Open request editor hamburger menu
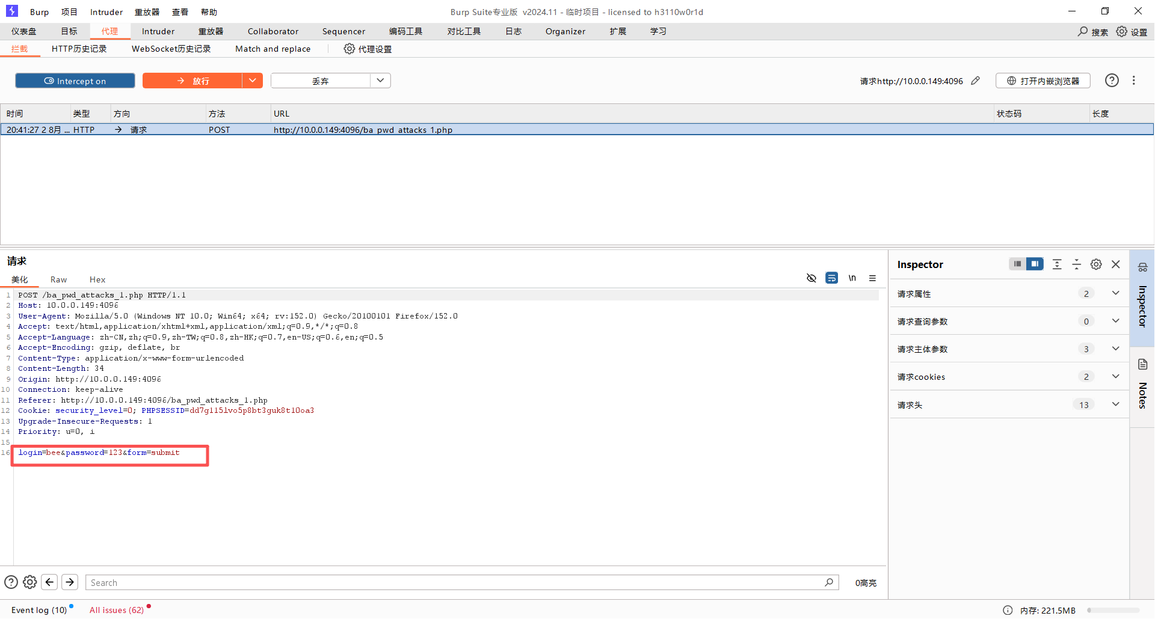 (x=872, y=278)
